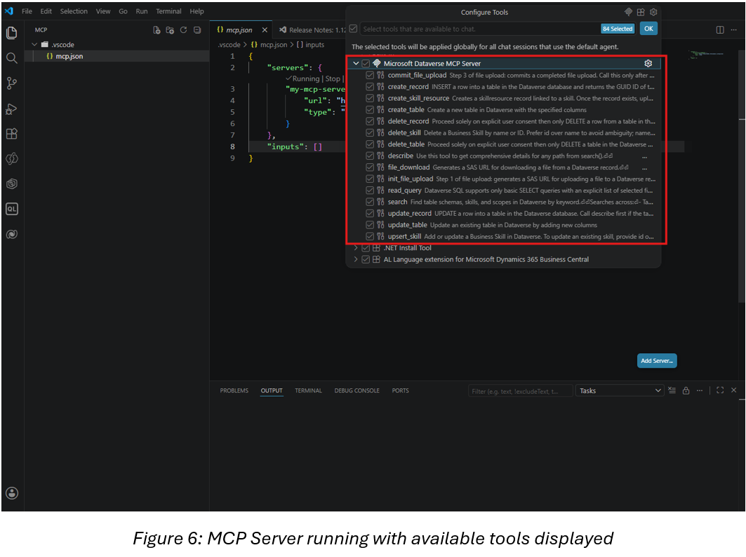Uncheck the delete_table tool checkbox
Image resolution: width=746 pixels, height=557 pixels.
pyautogui.click(x=370, y=144)
